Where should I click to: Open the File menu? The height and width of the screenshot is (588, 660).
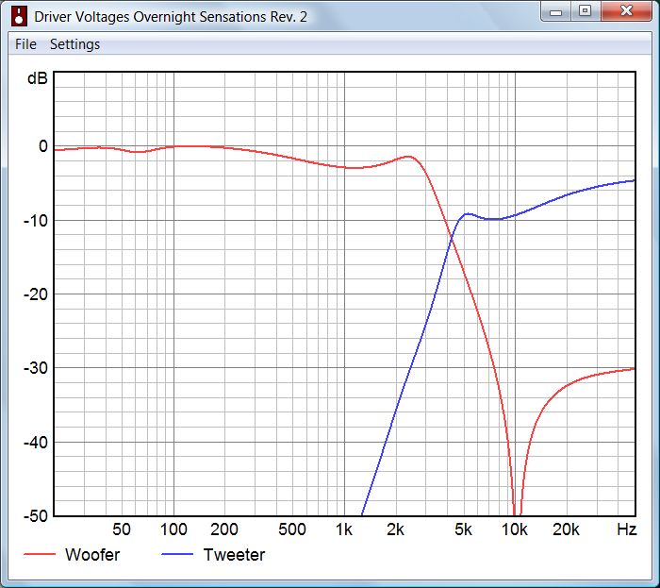[25, 44]
